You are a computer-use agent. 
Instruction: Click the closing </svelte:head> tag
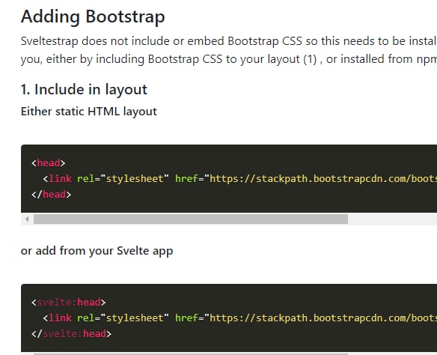[71, 334]
